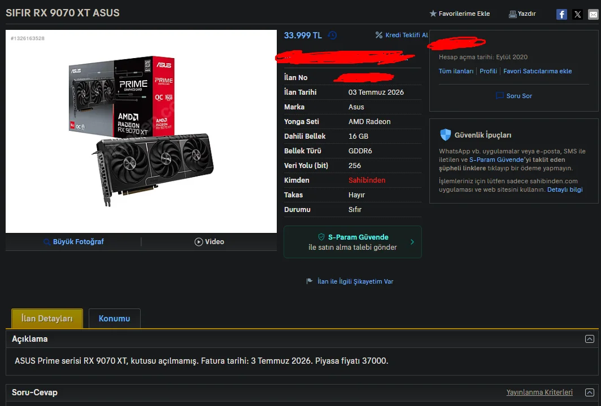This screenshot has height=406, width=601.
Task: Click the magnifier icon beside Büyük Fotoğraf
Action: tap(47, 242)
